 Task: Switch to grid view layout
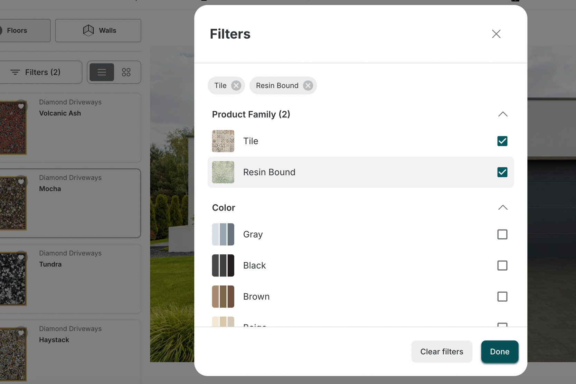[126, 72]
